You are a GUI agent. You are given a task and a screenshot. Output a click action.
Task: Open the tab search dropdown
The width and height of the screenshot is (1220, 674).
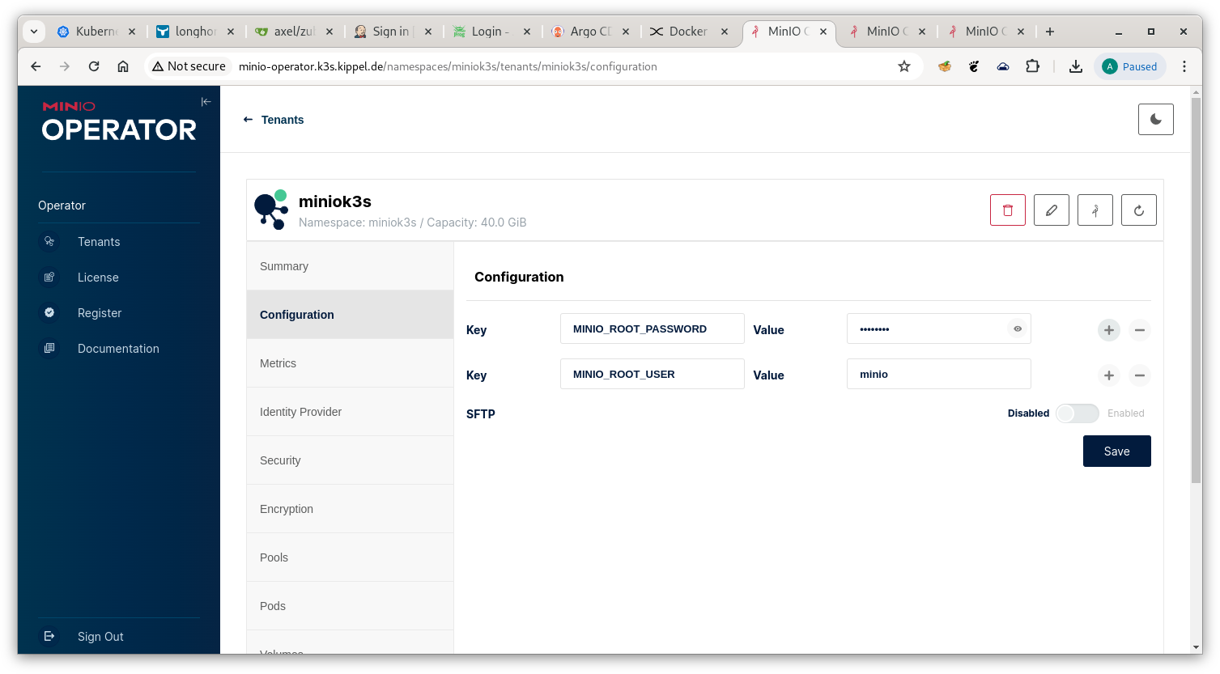(x=34, y=32)
